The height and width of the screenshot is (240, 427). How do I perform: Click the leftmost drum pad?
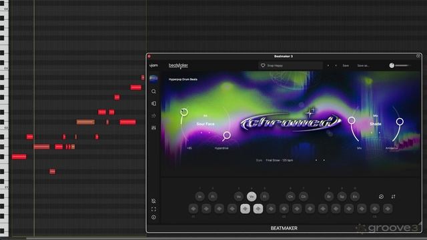tap(193, 209)
